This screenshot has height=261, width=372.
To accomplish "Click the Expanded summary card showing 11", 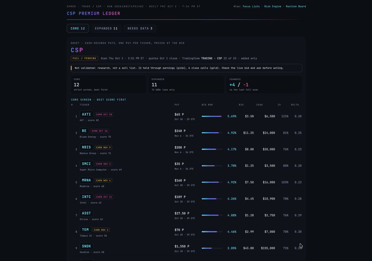I will pos(186,84).
